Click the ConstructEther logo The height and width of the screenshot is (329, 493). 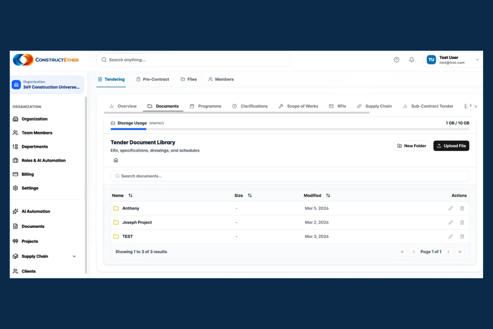[46, 60]
